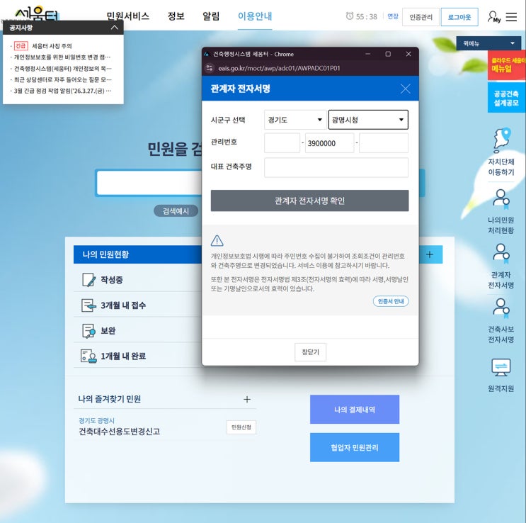This screenshot has width=526, height=523.
Task: Collapse the 공지사항 panel chevron
Action: (115, 28)
